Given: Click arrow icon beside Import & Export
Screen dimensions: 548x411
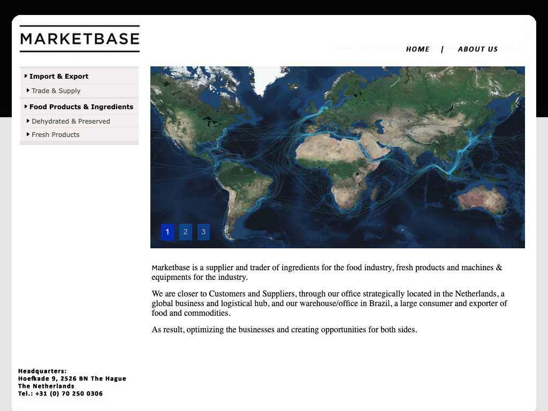Looking at the screenshot, I should 26,76.
